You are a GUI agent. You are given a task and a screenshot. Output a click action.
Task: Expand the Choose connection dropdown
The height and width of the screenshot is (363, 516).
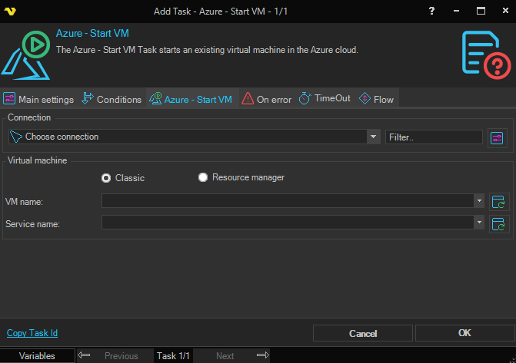point(374,137)
